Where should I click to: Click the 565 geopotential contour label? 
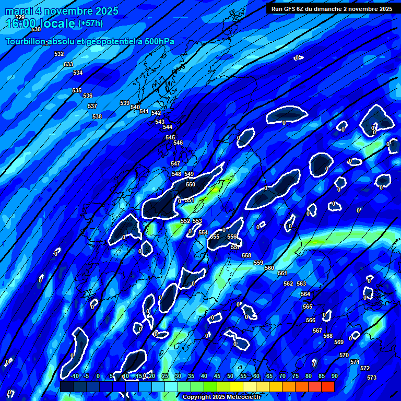[308, 306]
